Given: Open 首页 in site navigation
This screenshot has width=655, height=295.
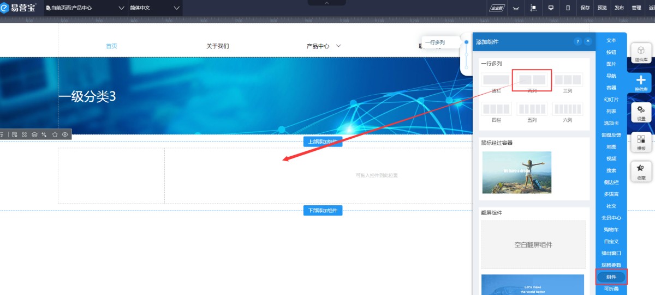Looking at the screenshot, I should click(111, 46).
